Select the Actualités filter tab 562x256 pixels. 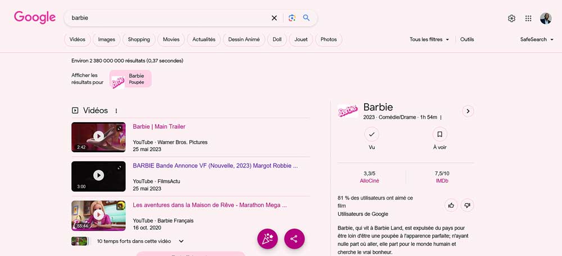203,40
